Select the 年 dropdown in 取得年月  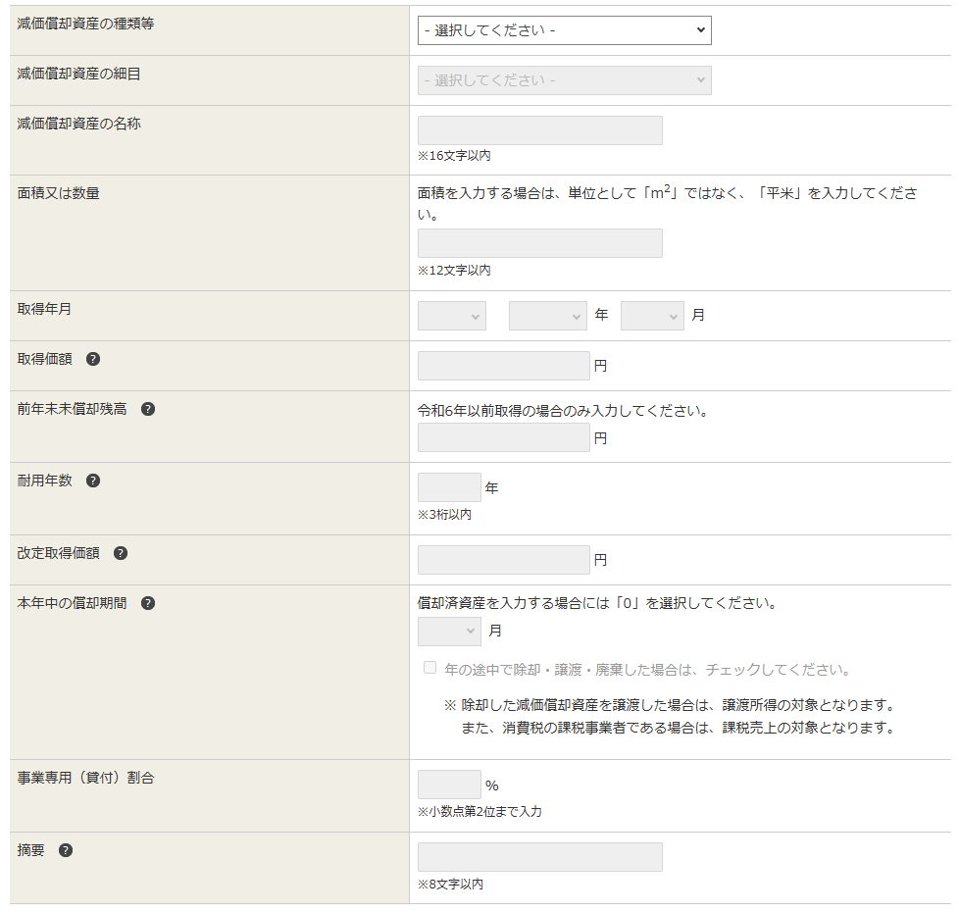click(547, 316)
